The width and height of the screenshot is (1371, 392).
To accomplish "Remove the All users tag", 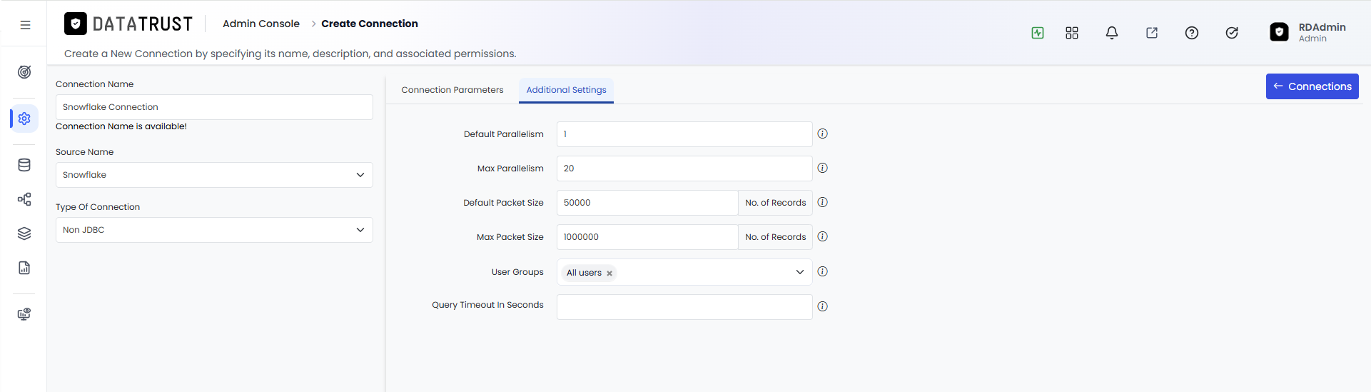I will (609, 273).
